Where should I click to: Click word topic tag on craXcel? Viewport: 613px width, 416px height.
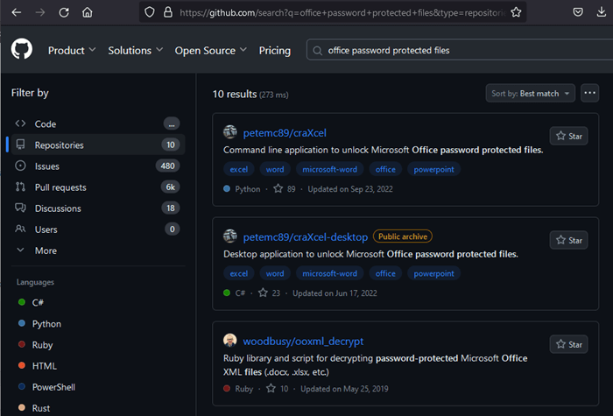[x=275, y=169]
